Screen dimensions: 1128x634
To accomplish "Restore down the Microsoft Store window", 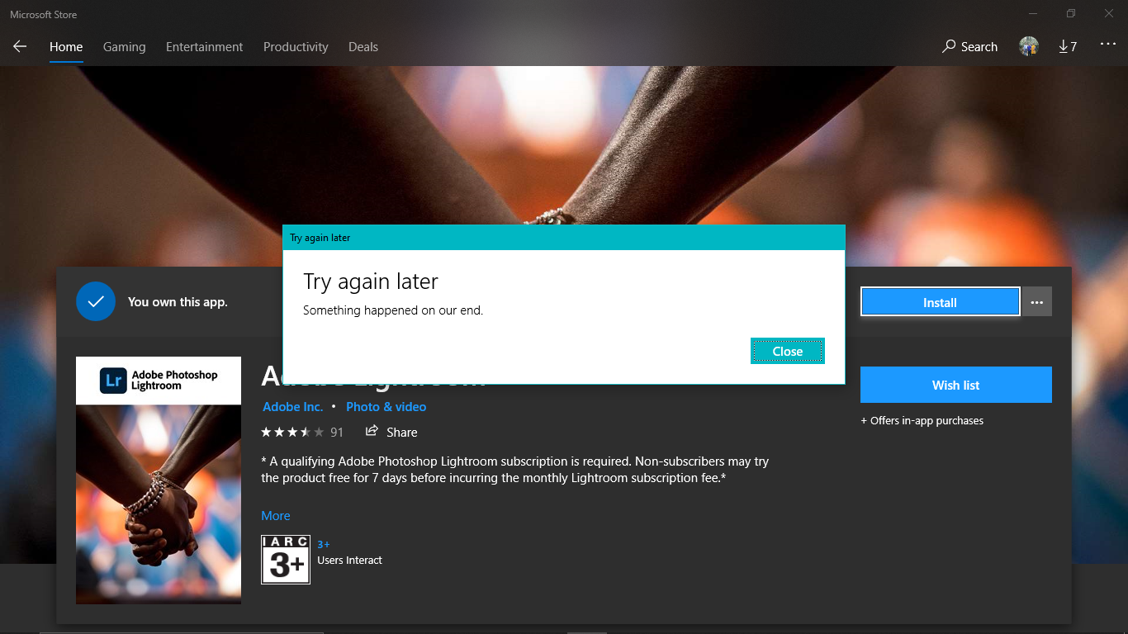I will pyautogui.click(x=1071, y=14).
